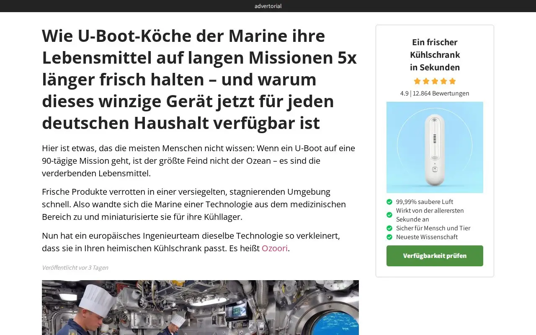Click the Ozoori product link
Image resolution: width=536 pixels, height=335 pixels.
click(x=275, y=248)
